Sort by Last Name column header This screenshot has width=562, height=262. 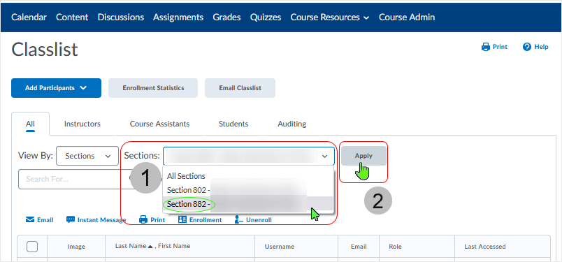coord(131,246)
